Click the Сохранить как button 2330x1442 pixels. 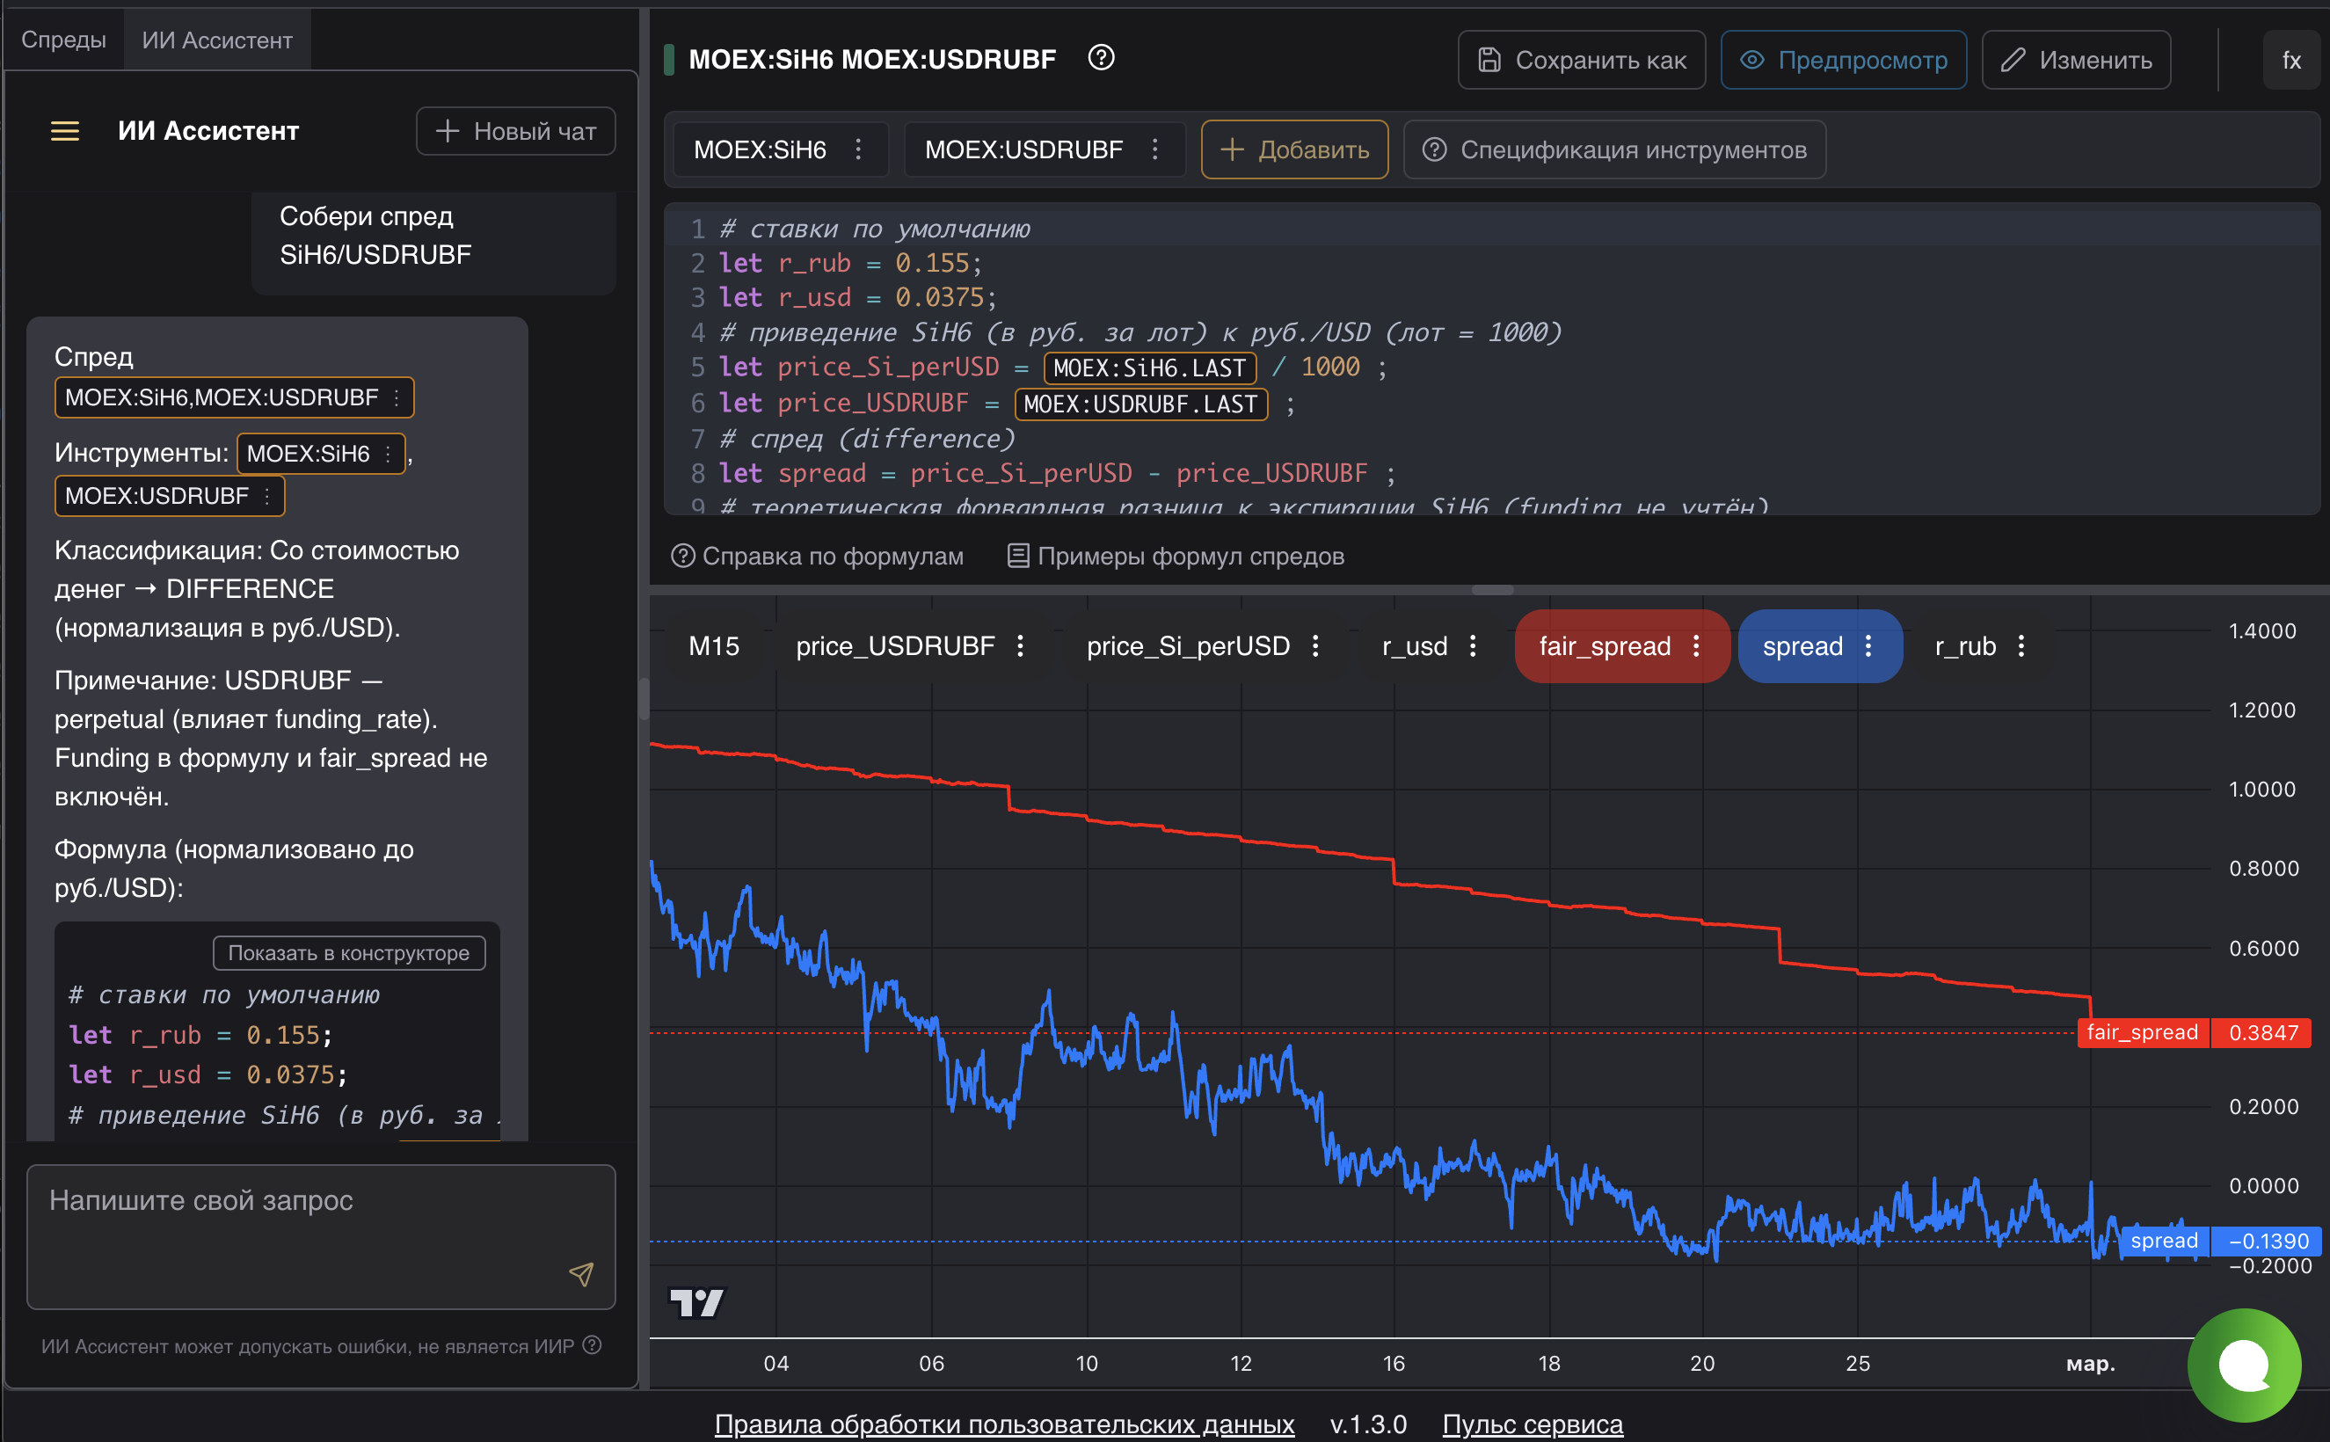pos(1581,60)
